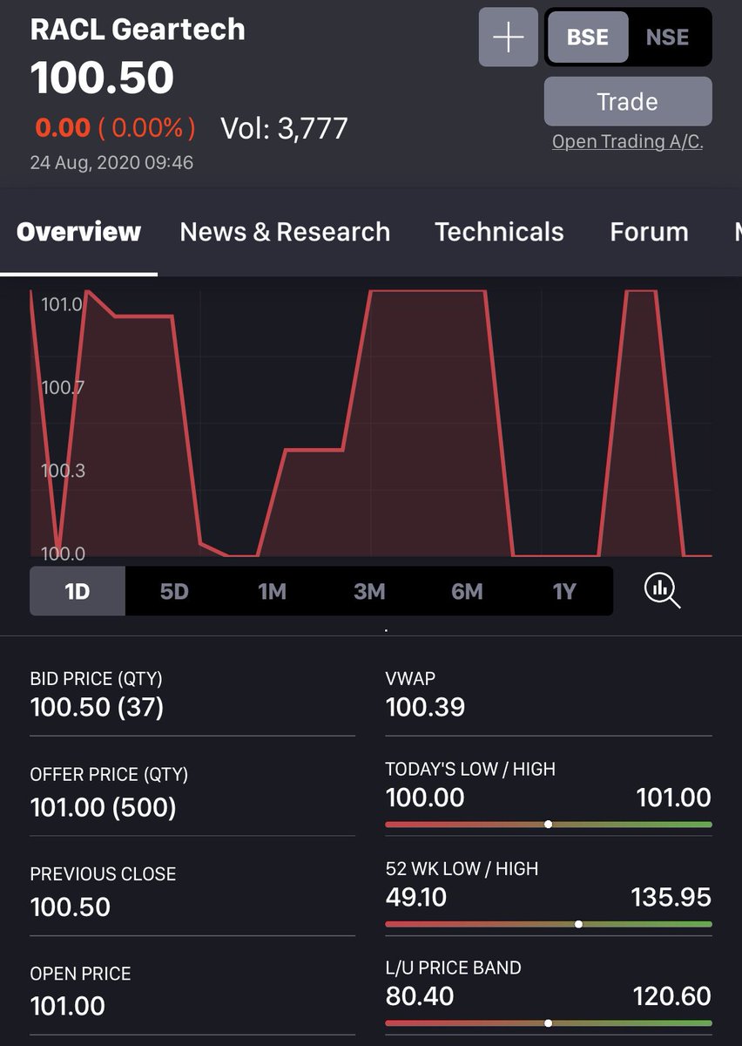Open Trading A/C link

[627, 141]
